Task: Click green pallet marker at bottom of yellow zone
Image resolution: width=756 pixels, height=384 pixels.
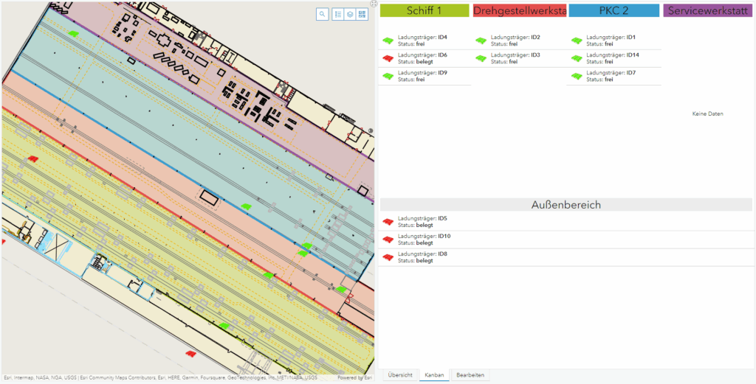Action: click(x=223, y=326)
